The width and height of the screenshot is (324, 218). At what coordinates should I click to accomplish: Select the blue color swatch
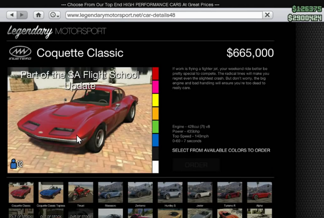point(155,140)
